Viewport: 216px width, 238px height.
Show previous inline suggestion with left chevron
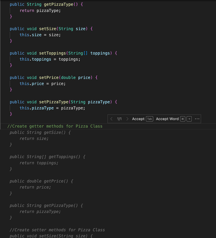coord(112,119)
